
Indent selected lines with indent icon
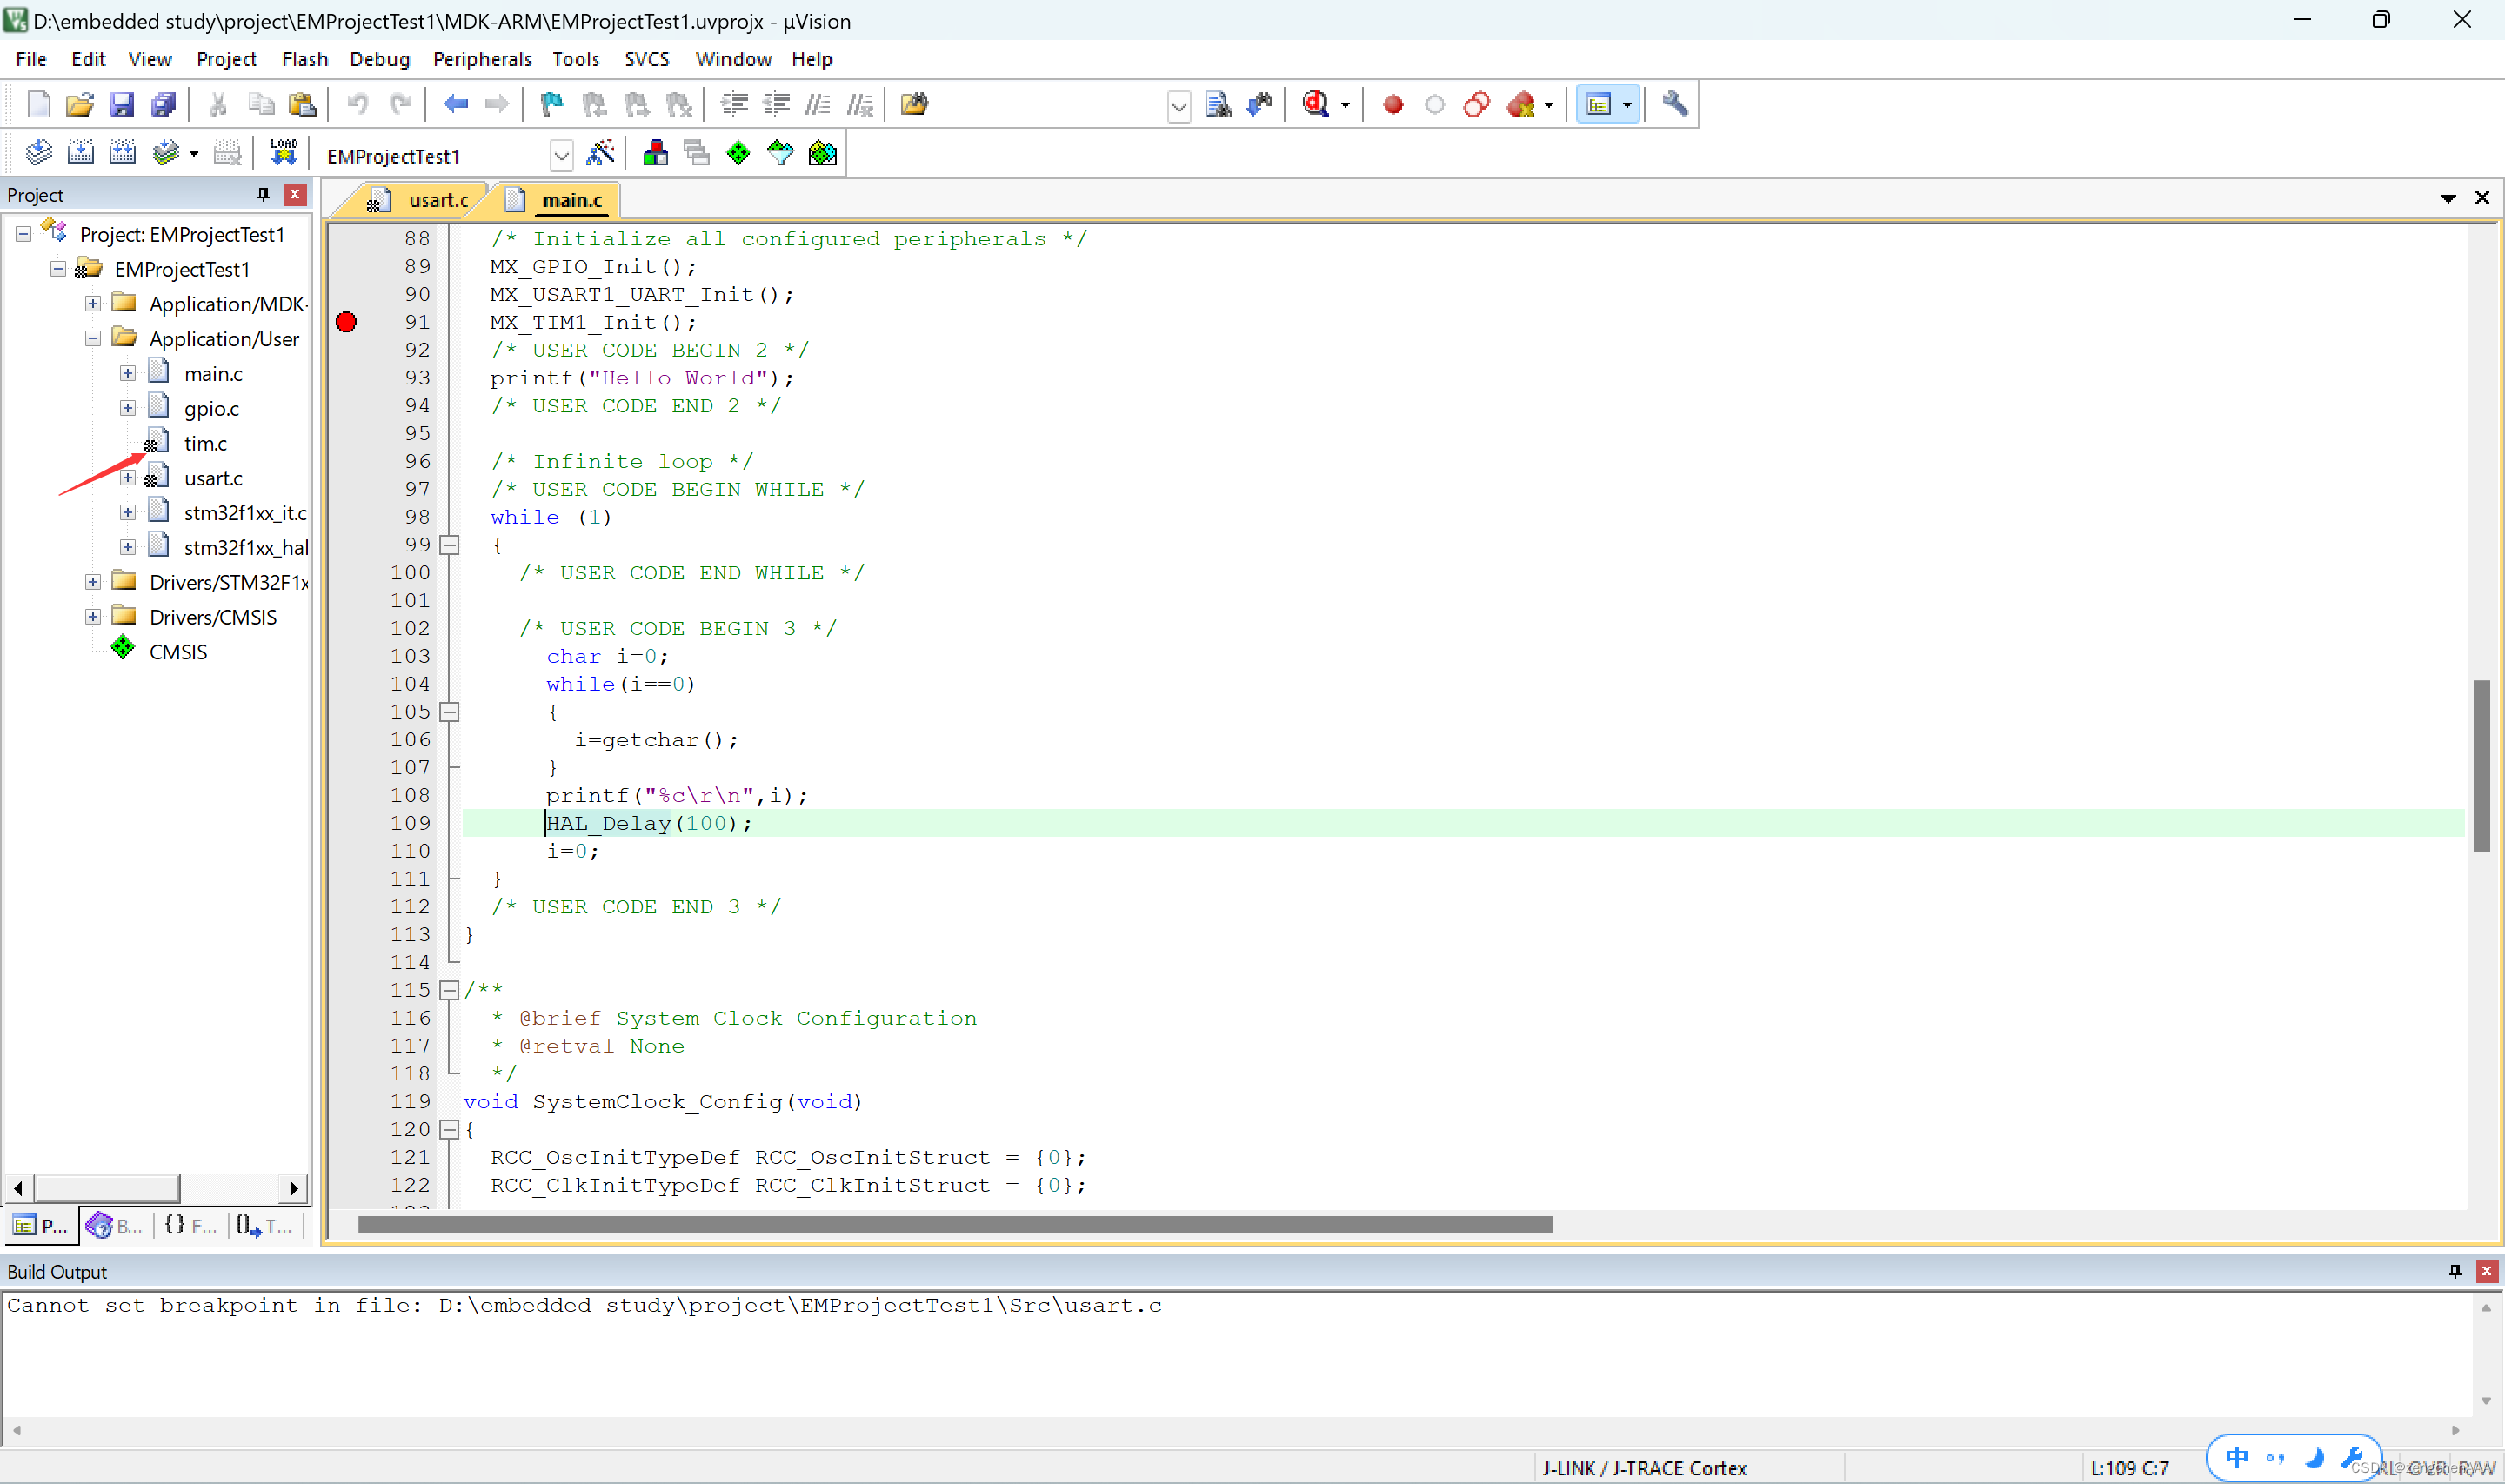click(735, 104)
